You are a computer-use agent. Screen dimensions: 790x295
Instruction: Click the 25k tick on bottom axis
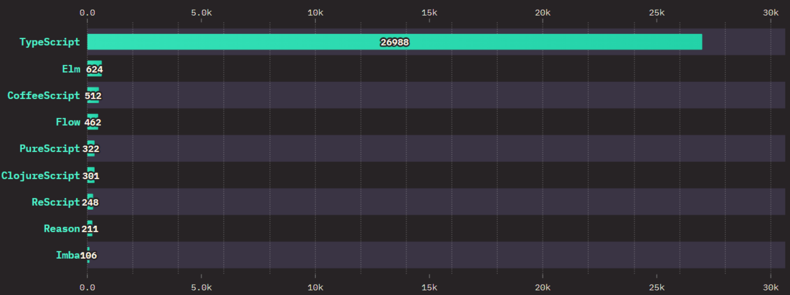coord(657,287)
